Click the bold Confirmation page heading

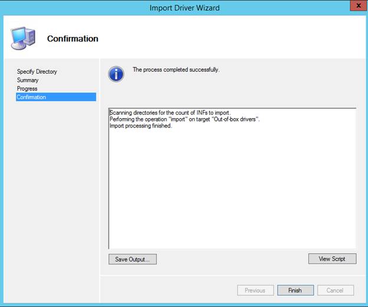pos(73,39)
